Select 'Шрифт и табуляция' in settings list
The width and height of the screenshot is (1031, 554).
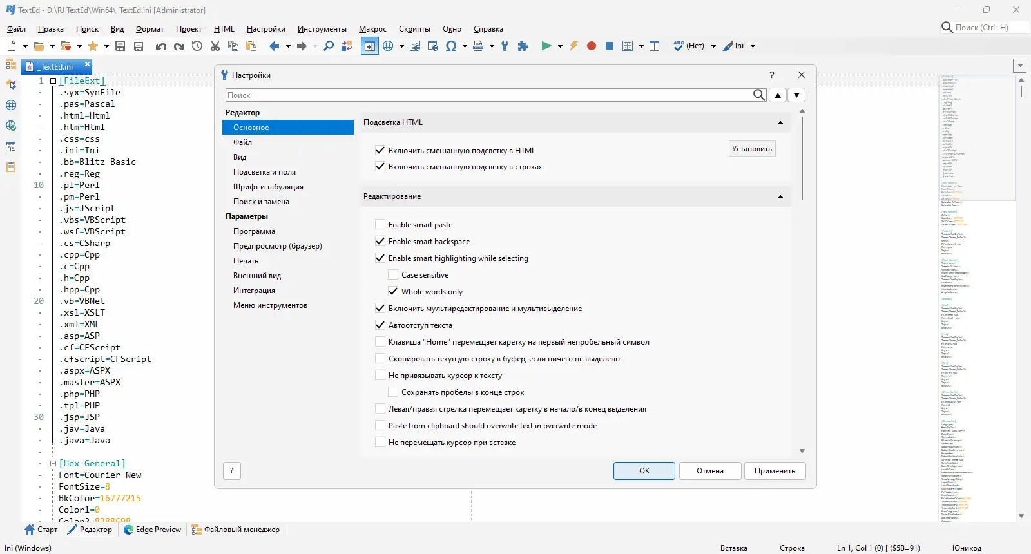coord(269,187)
